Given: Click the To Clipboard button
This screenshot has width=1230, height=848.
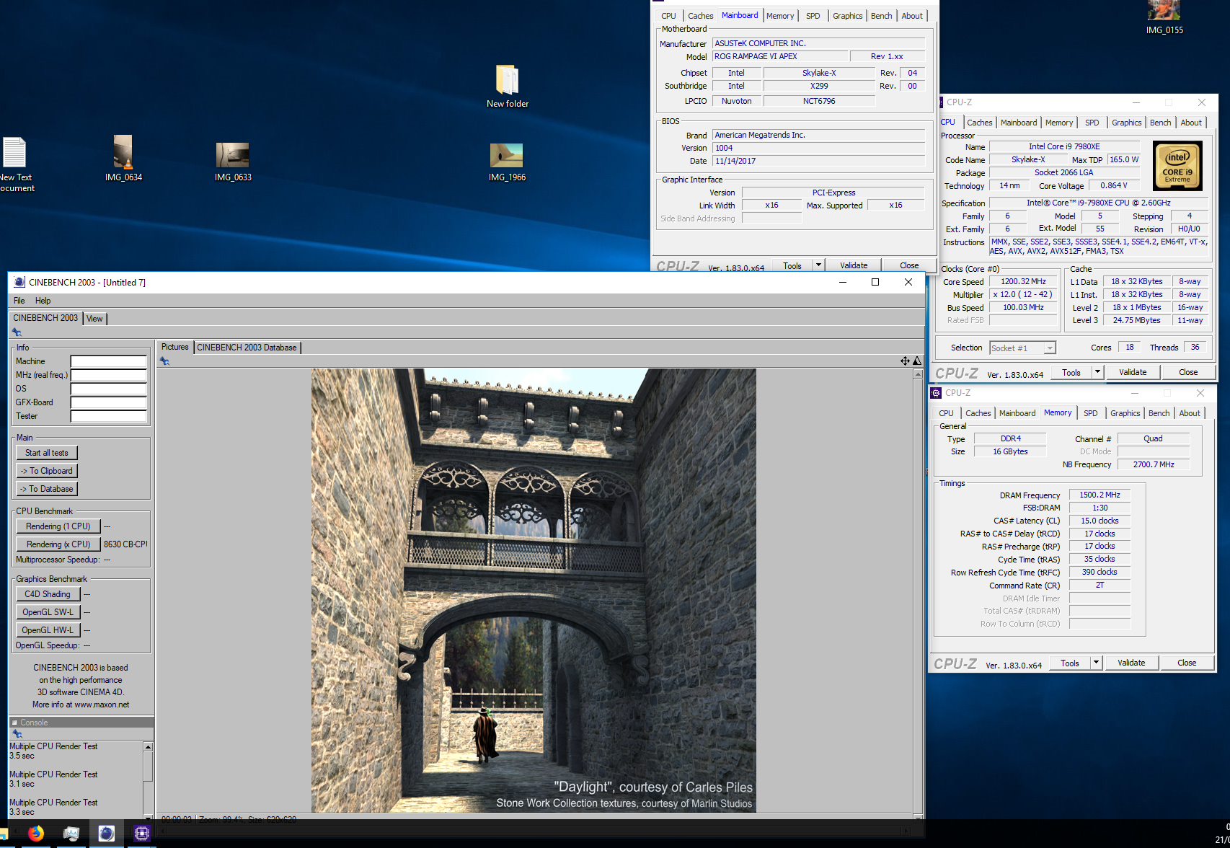Looking at the screenshot, I should [x=47, y=471].
